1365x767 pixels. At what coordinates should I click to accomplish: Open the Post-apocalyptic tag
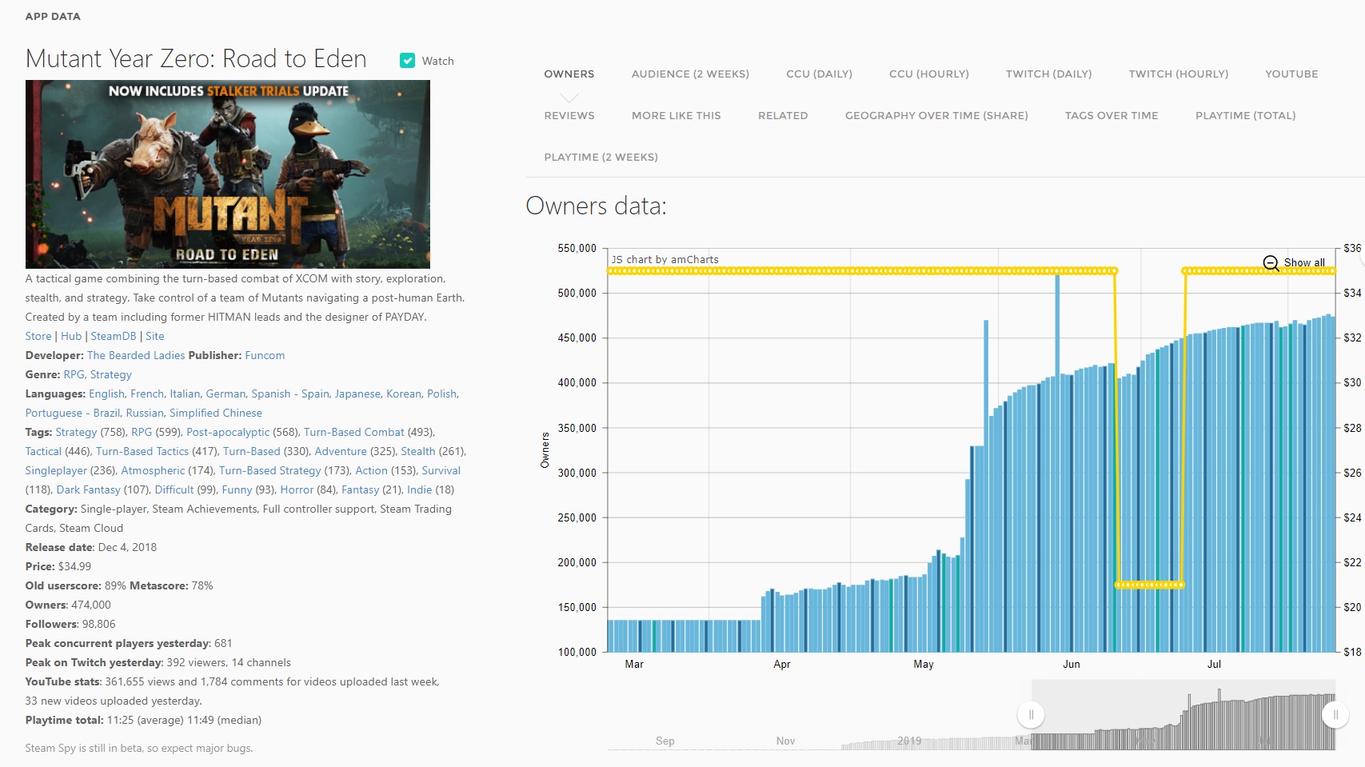(x=228, y=432)
